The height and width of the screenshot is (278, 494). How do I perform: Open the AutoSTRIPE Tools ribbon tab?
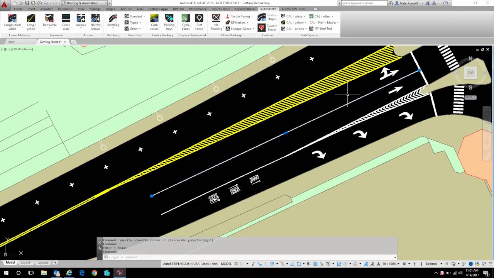tap(293, 9)
